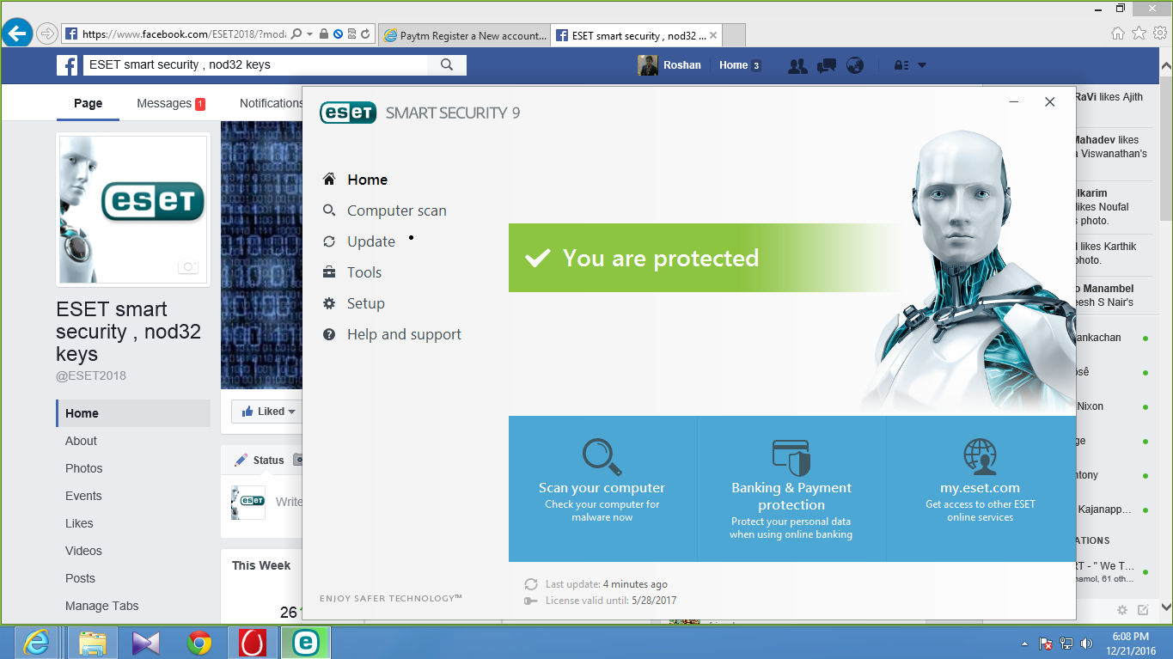The image size is (1173, 659).
Task: Close the ESET smart security browser tab
Action: (713, 36)
